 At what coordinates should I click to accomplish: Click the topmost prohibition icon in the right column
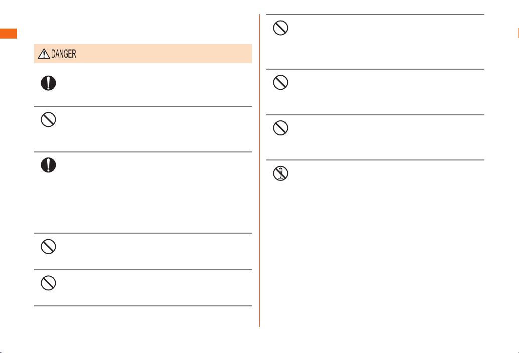(280, 28)
